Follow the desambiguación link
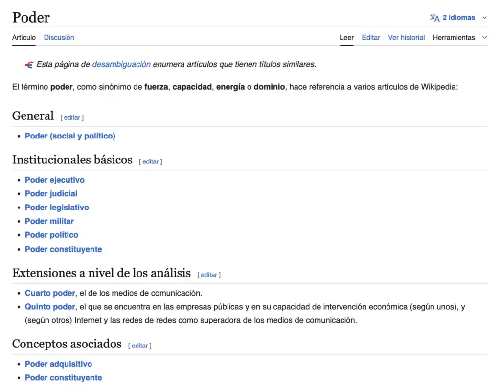The width and height of the screenshot is (501, 392). click(x=121, y=64)
